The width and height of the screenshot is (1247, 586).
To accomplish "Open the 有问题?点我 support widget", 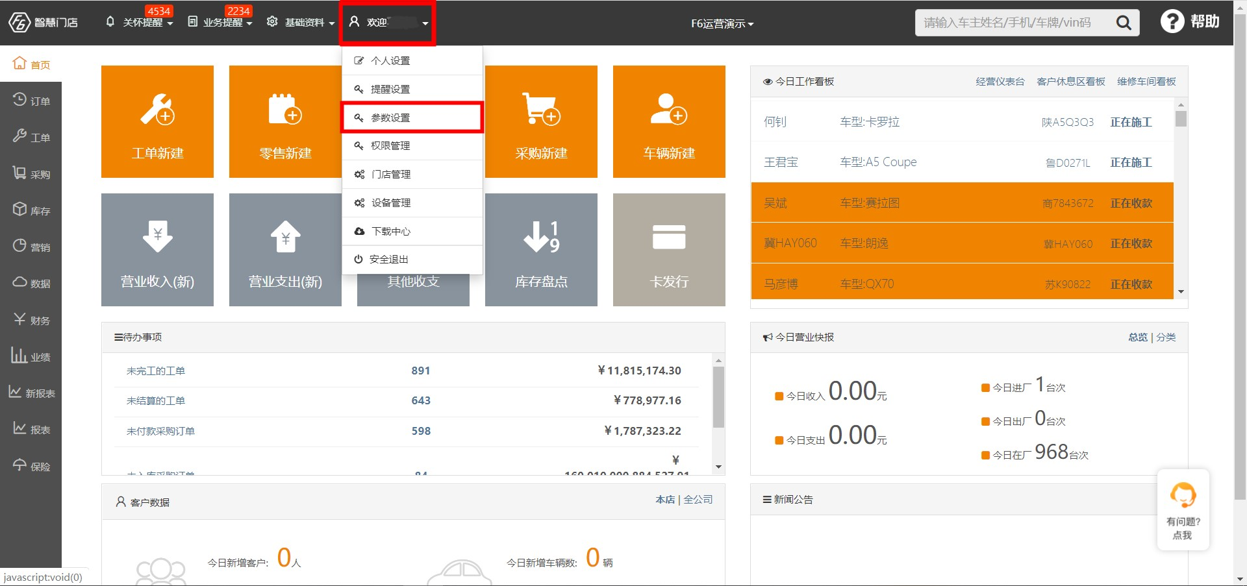I will click(x=1183, y=510).
